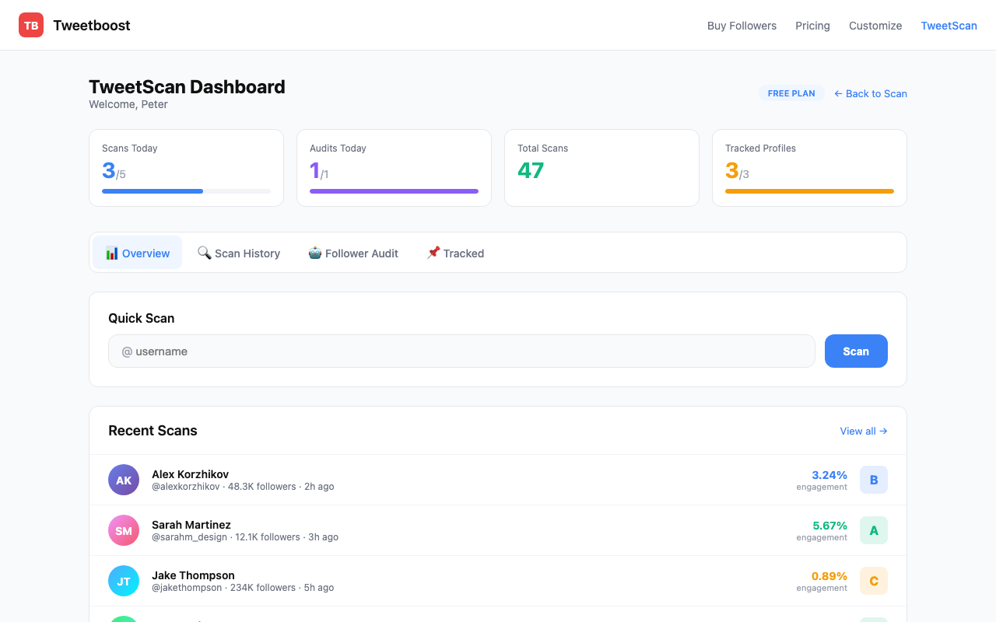Image resolution: width=996 pixels, height=622 pixels.
Task: Click the Recent Scans heading
Action: [153, 431]
